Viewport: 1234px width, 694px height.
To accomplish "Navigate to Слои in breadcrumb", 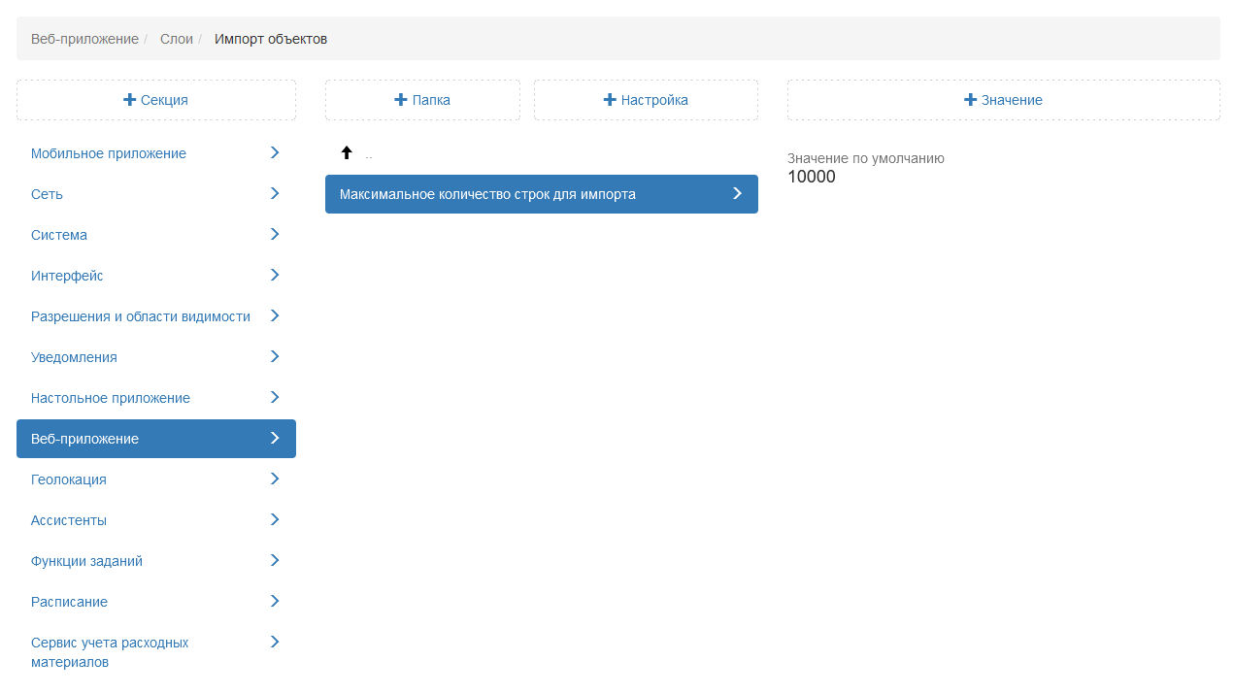I will click(x=176, y=39).
